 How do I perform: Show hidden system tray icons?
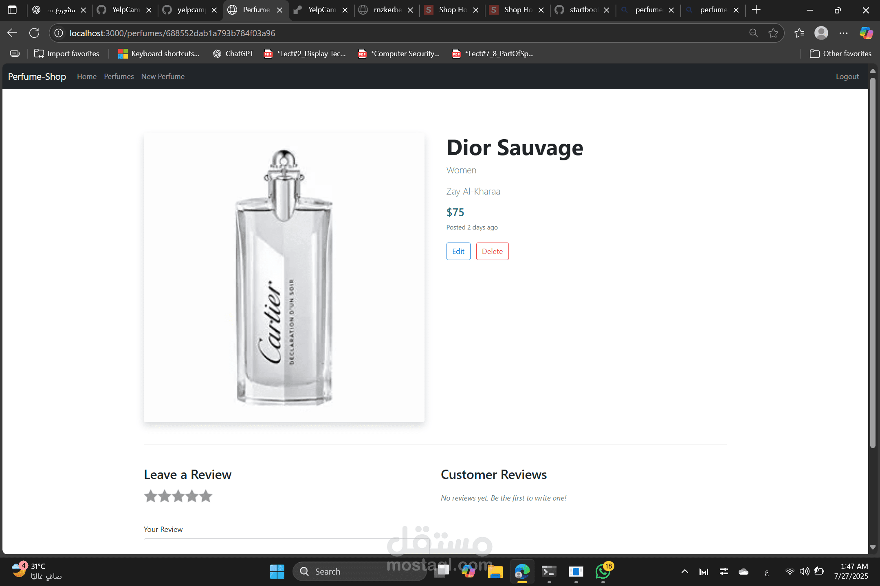click(x=685, y=572)
